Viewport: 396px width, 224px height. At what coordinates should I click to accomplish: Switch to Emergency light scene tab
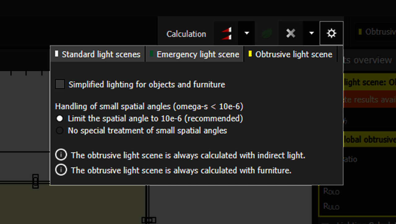pyautogui.click(x=195, y=54)
